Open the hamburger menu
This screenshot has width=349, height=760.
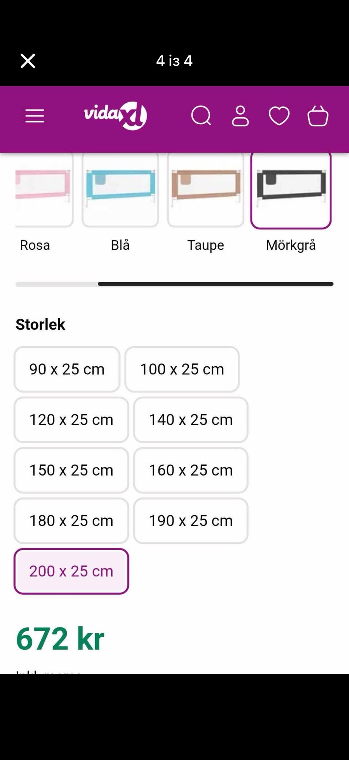(x=35, y=116)
